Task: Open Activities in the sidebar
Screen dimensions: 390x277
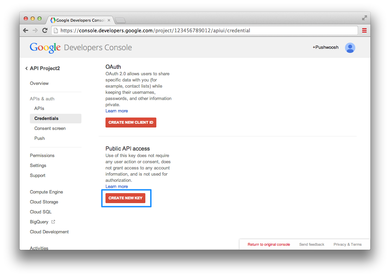Action: 39,248
